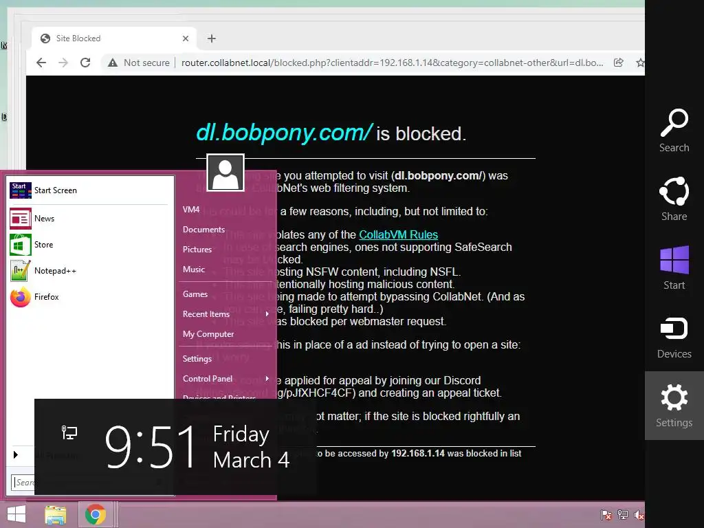Click the network tray icon

623,515
